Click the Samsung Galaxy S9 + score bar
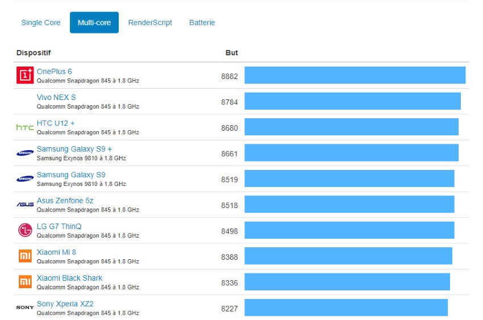This screenshot has width=483, height=320. click(352, 152)
